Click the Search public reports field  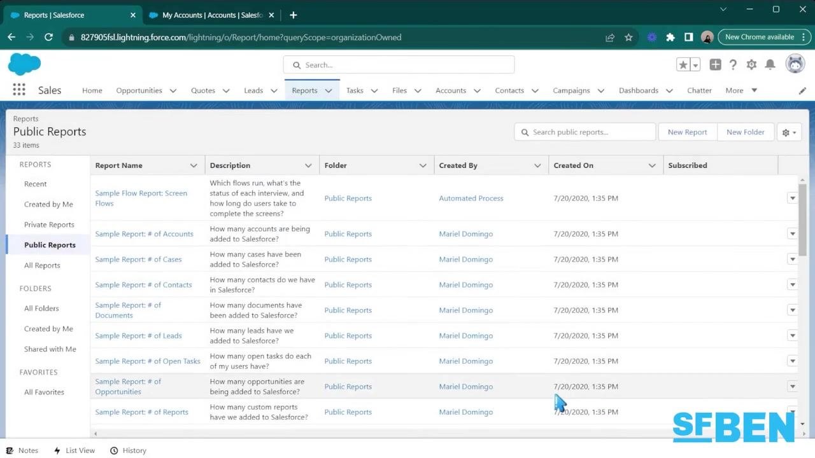coord(585,132)
